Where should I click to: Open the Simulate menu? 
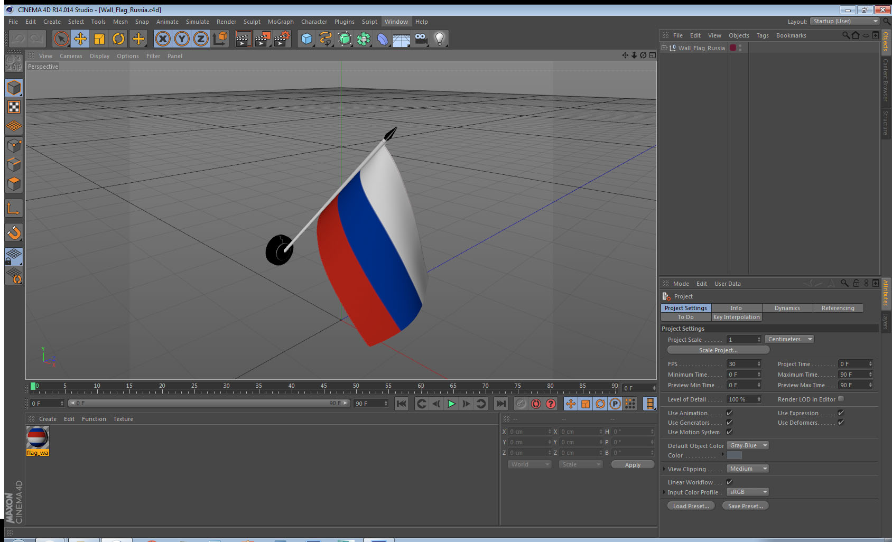click(x=198, y=22)
